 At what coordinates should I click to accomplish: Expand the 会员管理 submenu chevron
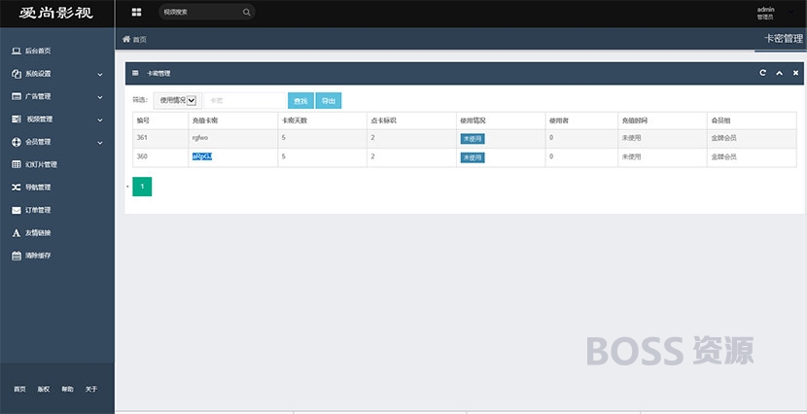[x=100, y=143]
